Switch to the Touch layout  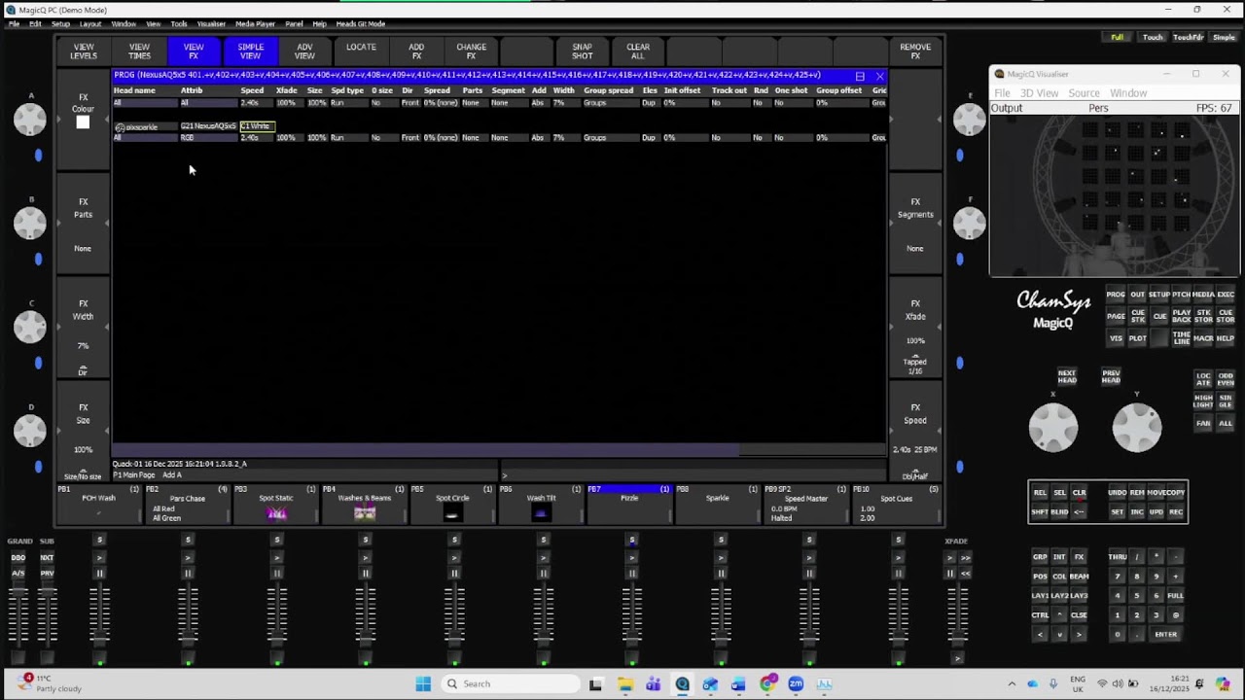point(1153,38)
